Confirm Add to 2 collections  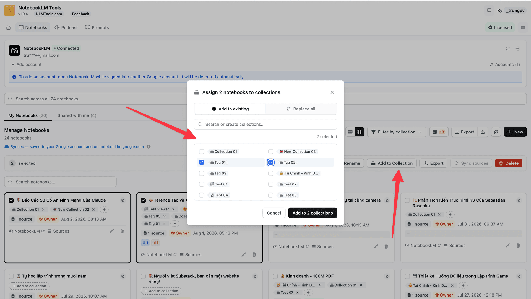click(x=313, y=213)
